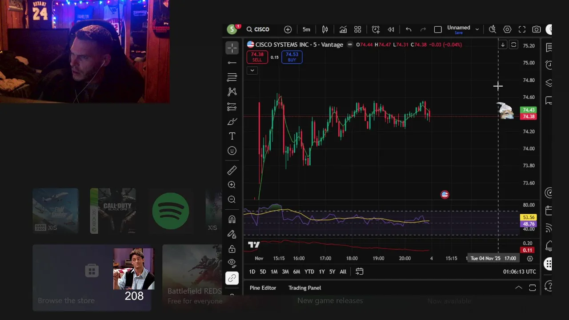This screenshot has width=569, height=320.
Task: Toggle stay in drawing mode
Action: [232, 234]
